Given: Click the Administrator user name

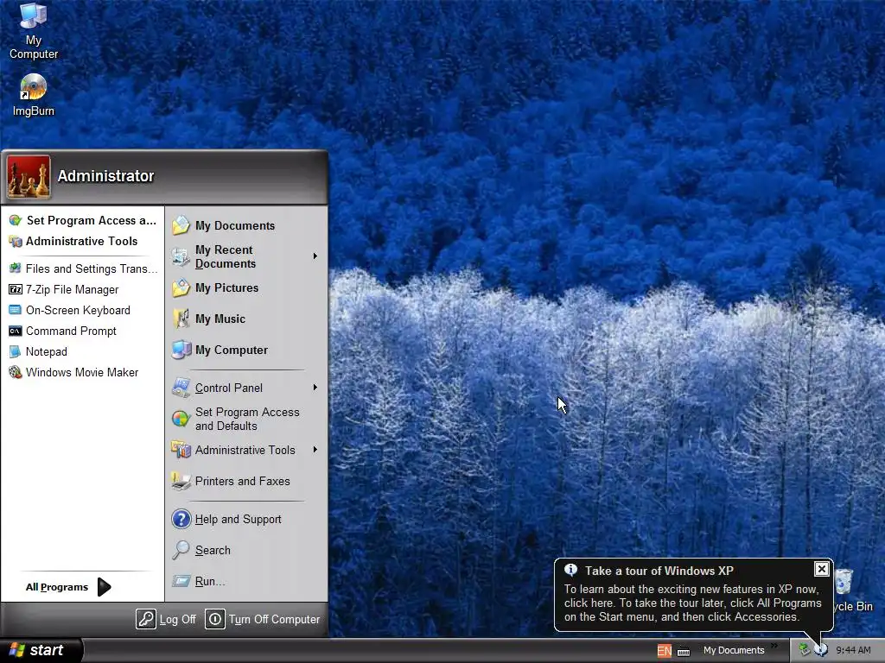Looking at the screenshot, I should 105,176.
